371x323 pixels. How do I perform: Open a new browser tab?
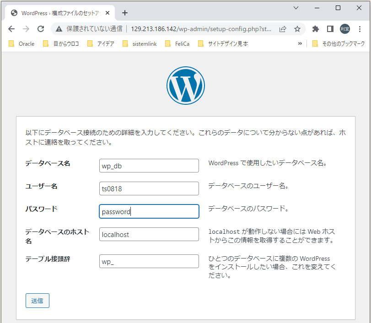(125, 13)
